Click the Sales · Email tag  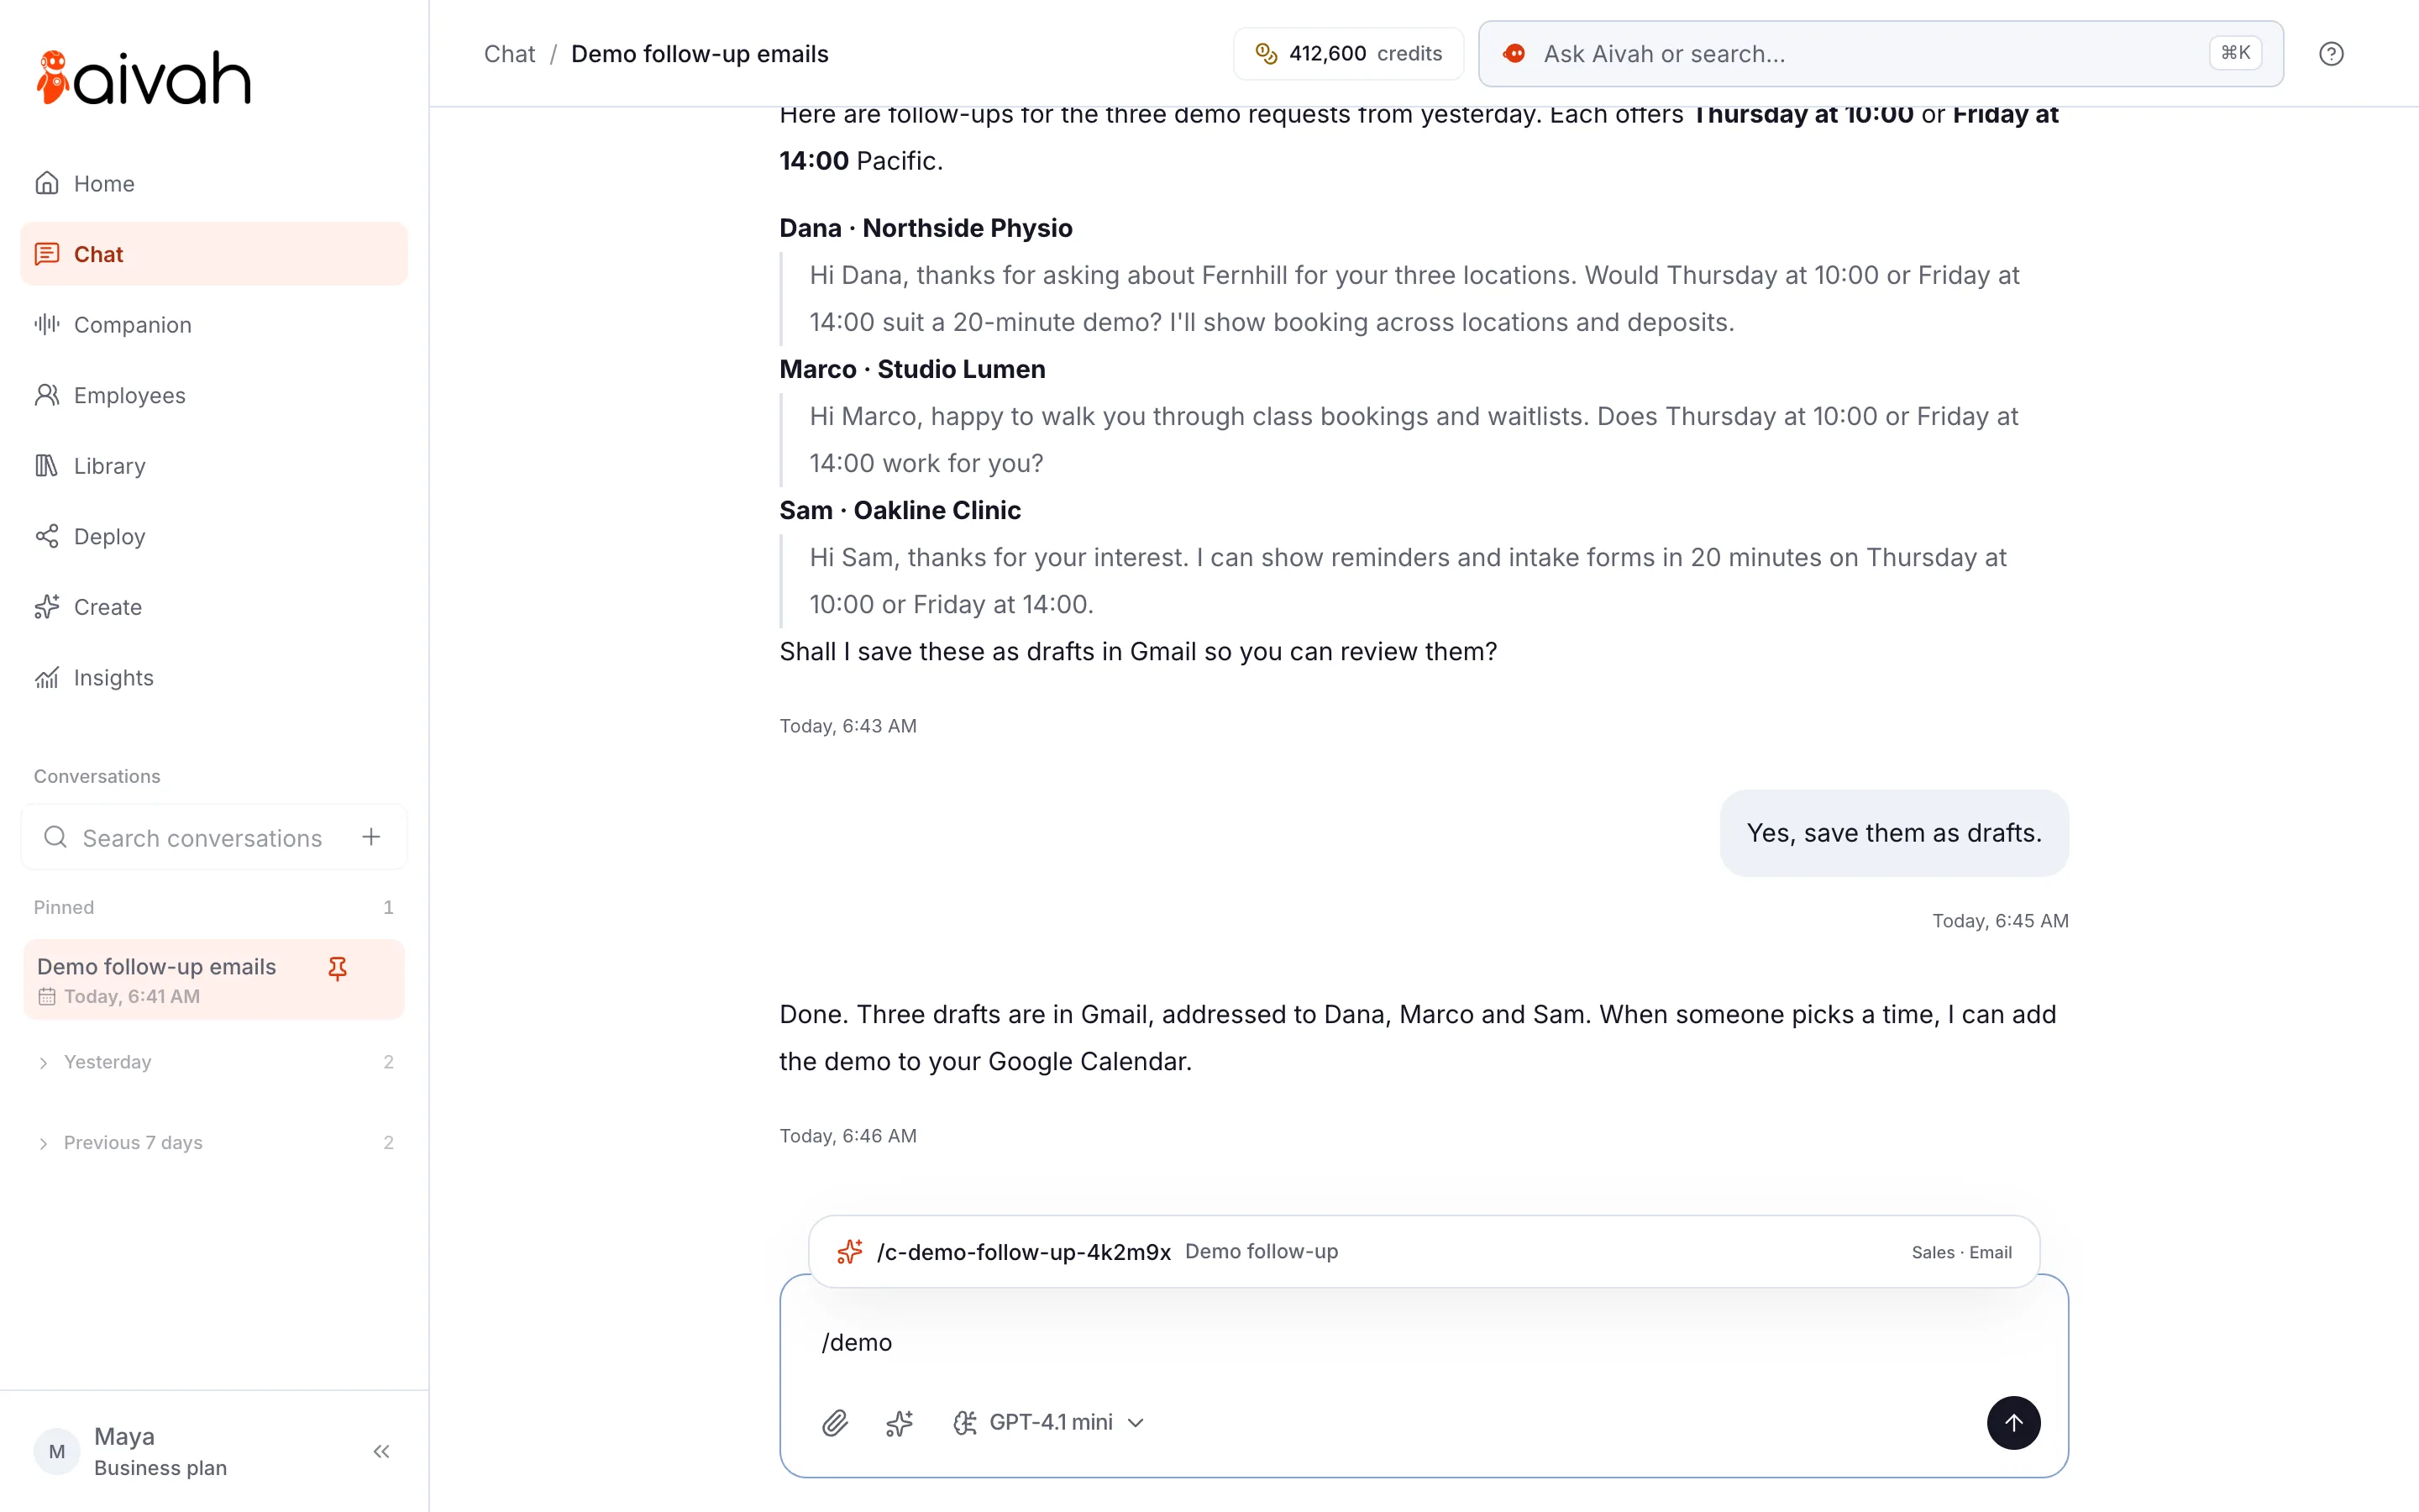tap(1961, 1252)
